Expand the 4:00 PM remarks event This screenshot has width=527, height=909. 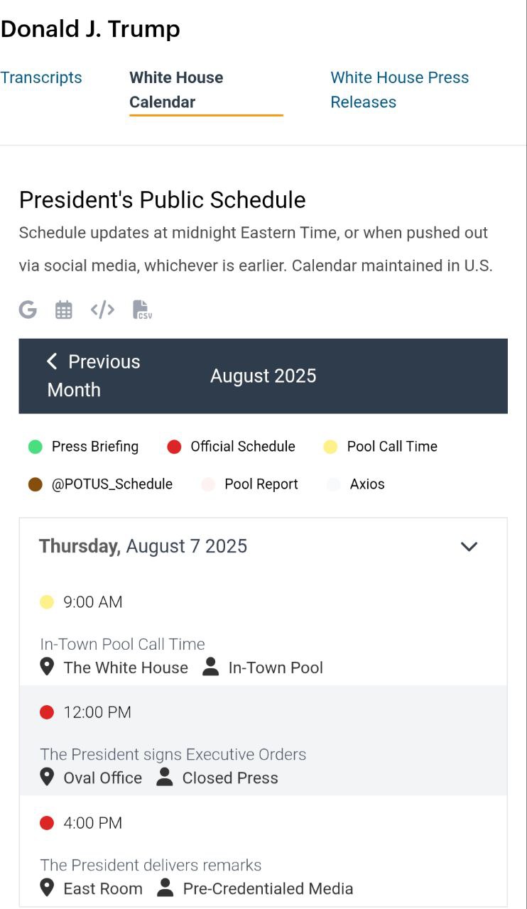pyautogui.click(x=151, y=865)
